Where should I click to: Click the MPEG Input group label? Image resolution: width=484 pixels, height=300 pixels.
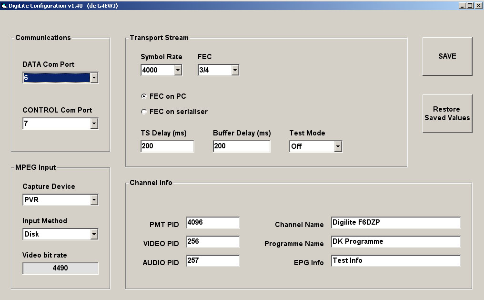point(36,167)
